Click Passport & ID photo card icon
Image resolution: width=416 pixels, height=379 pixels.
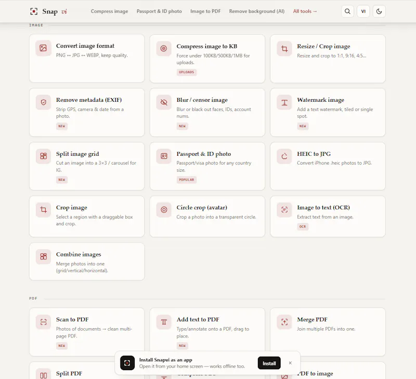164,156
